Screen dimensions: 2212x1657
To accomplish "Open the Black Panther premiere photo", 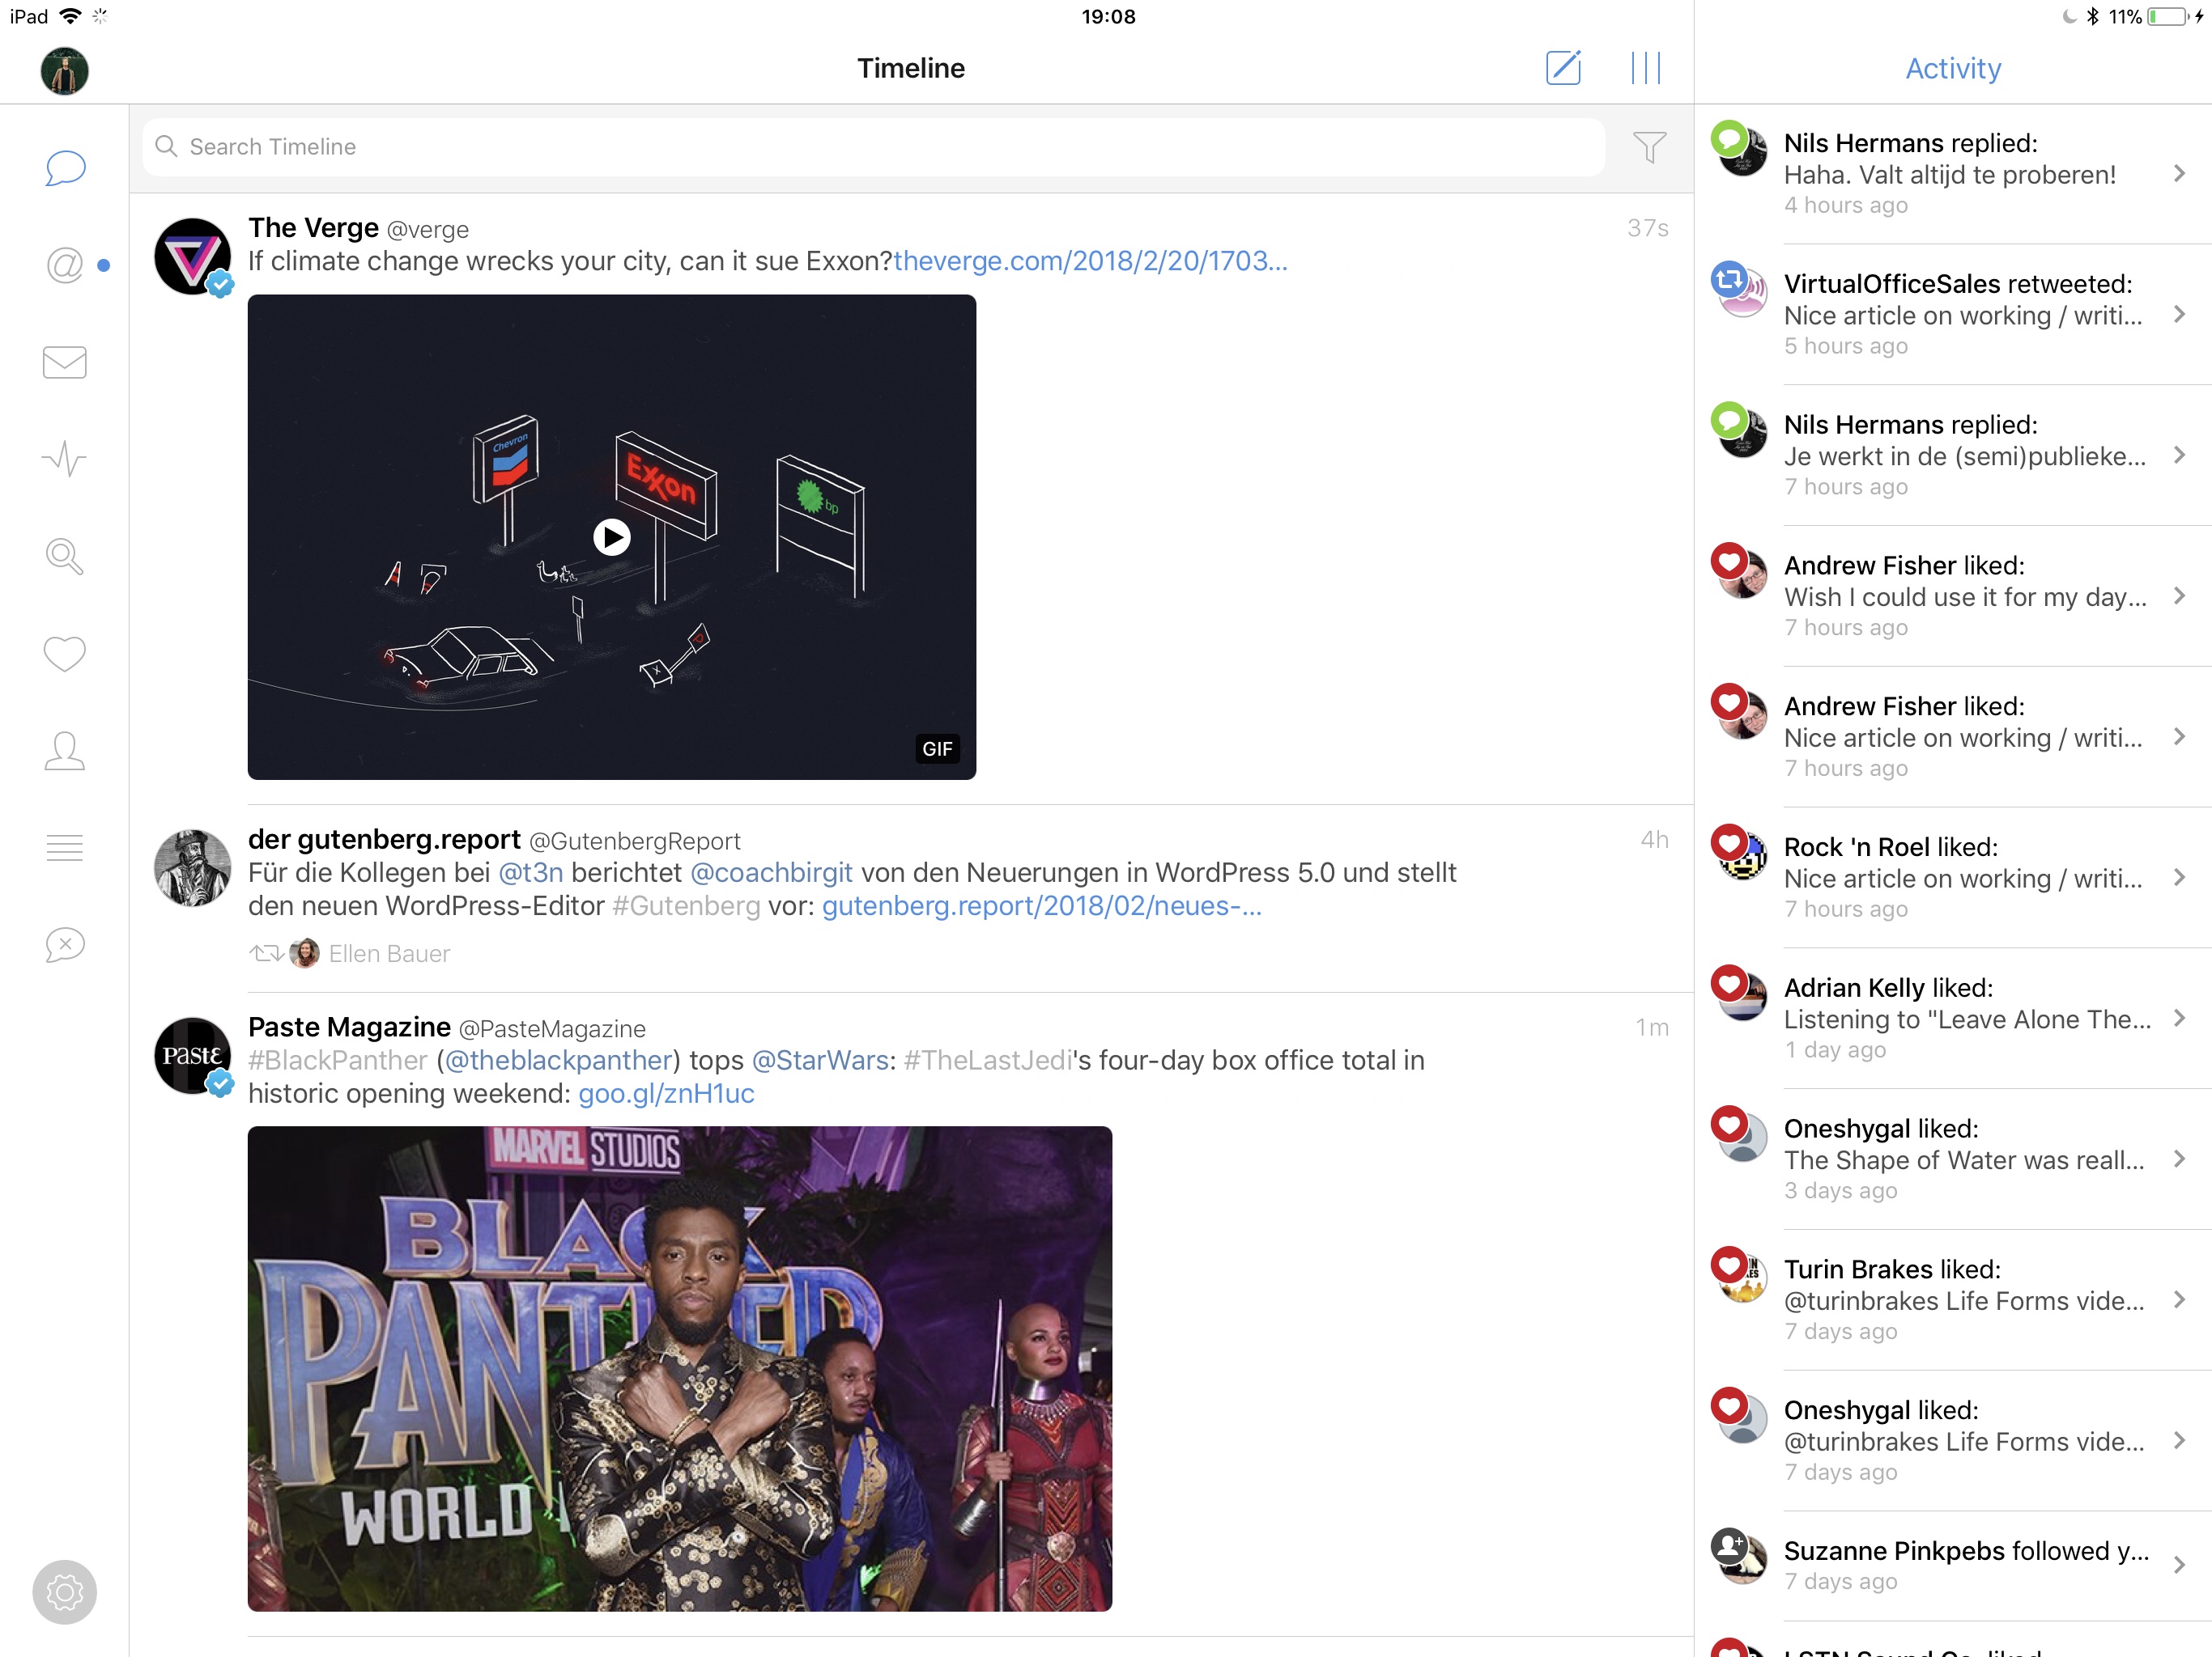I will (x=680, y=1368).
